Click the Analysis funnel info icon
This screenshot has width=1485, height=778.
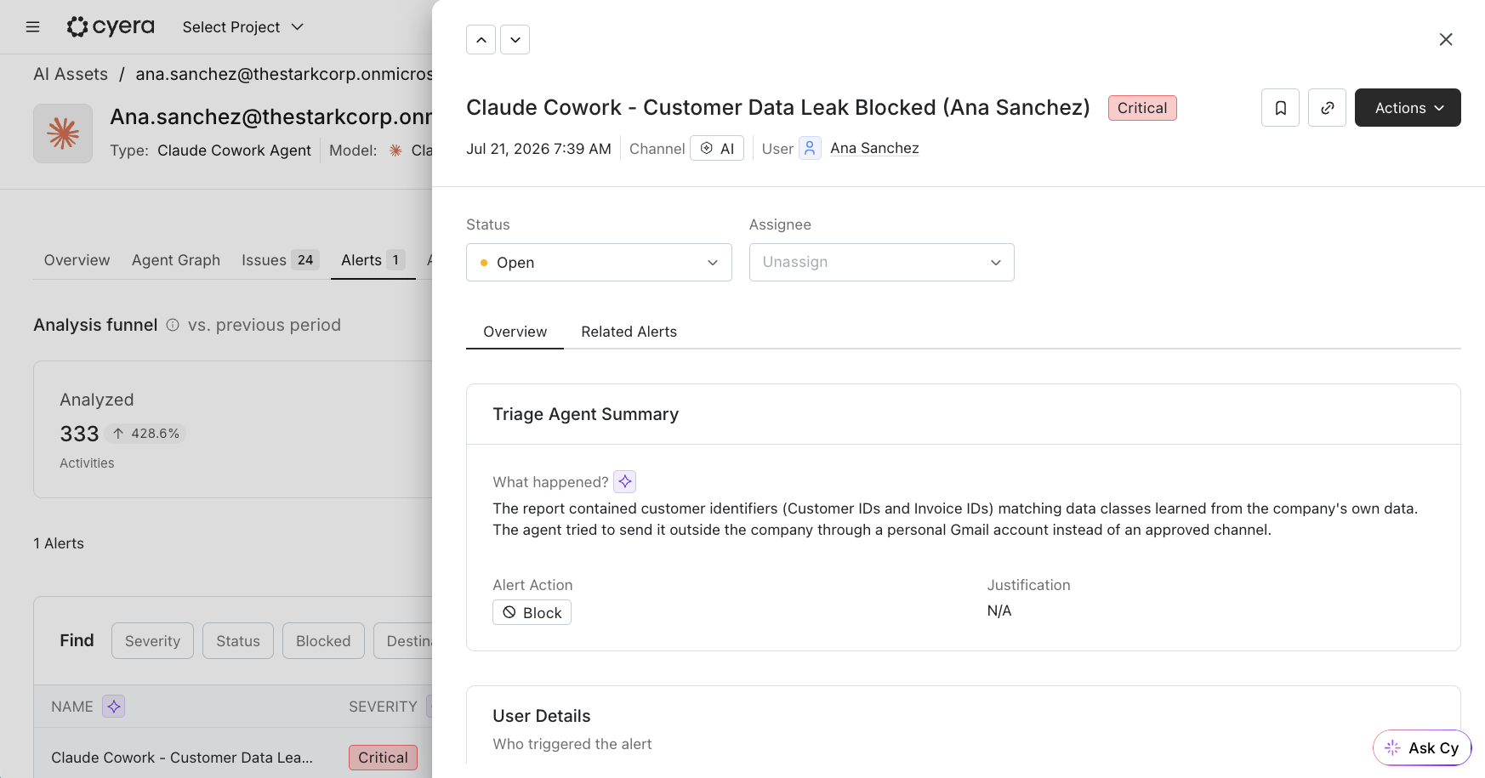(x=173, y=325)
